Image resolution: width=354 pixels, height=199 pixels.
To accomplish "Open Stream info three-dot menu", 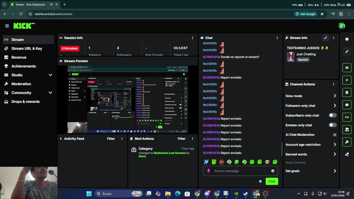I will pos(334,38).
